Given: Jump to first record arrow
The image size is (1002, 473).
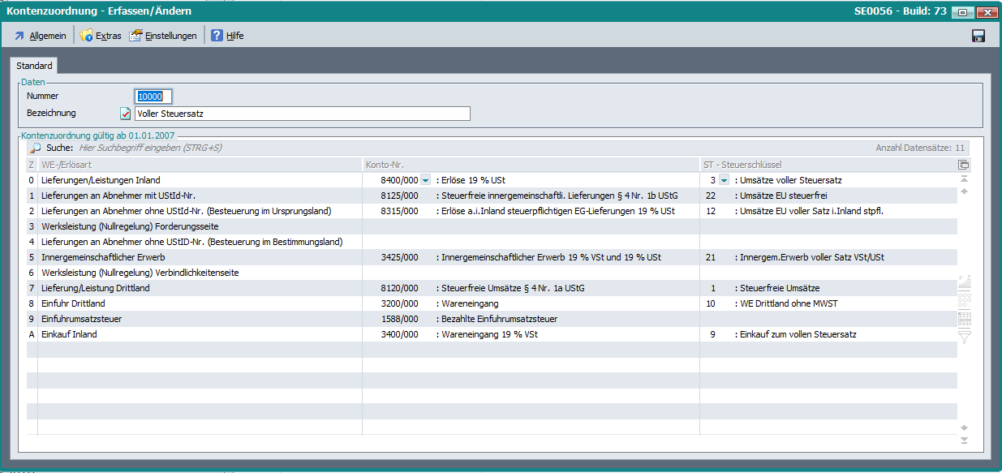Looking at the screenshot, I should tap(964, 178).
